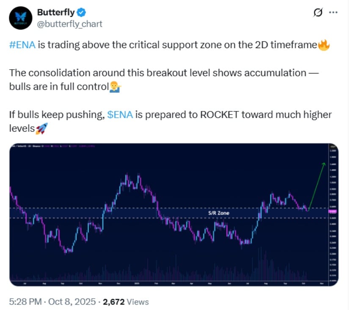Click the Butterfly profile avatar
The width and height of the screenshot is (349, 310).
coord(19,18)
